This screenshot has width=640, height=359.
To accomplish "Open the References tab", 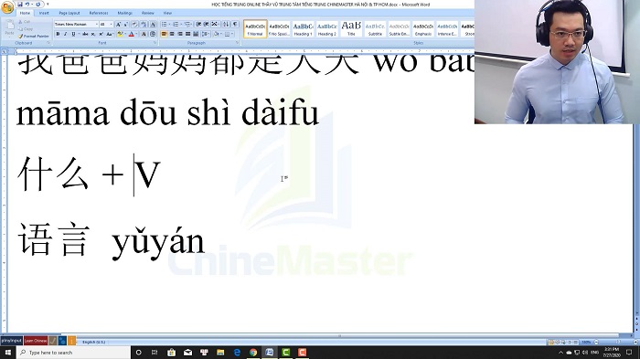I will pos(99,13).
